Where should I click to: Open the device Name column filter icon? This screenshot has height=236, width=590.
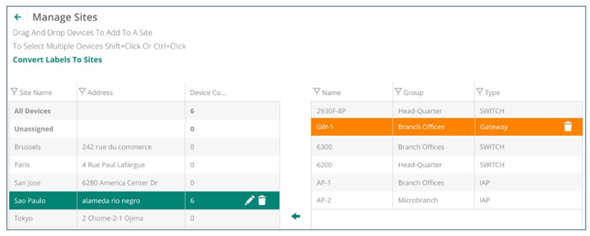coord(316,92)
